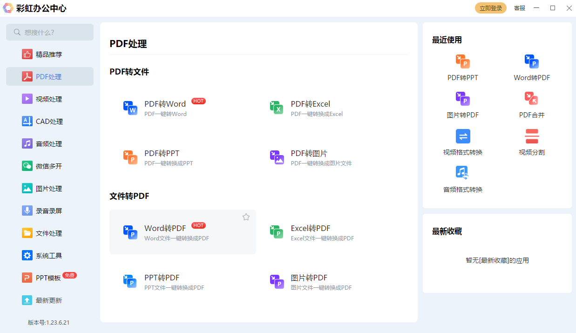Click the Excel转PDF green icon
The width and height of the screenshot is (576, 333).
click(277, 232)
